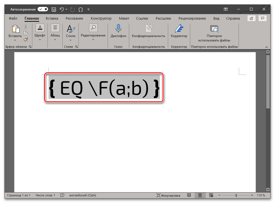The width and height of the screenshot is (275, 203).
Task: Undo the last action
Action: click(62, 9)
